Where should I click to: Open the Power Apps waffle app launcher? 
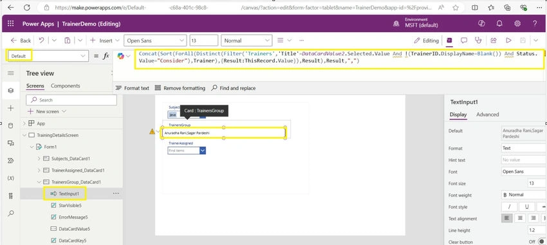click(10, 24)
